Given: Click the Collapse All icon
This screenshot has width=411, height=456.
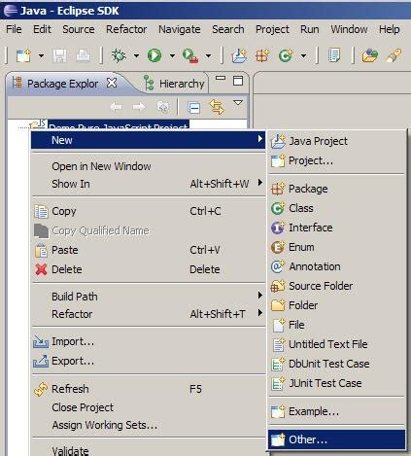Looking at the screenshot, I should [194, 108].
